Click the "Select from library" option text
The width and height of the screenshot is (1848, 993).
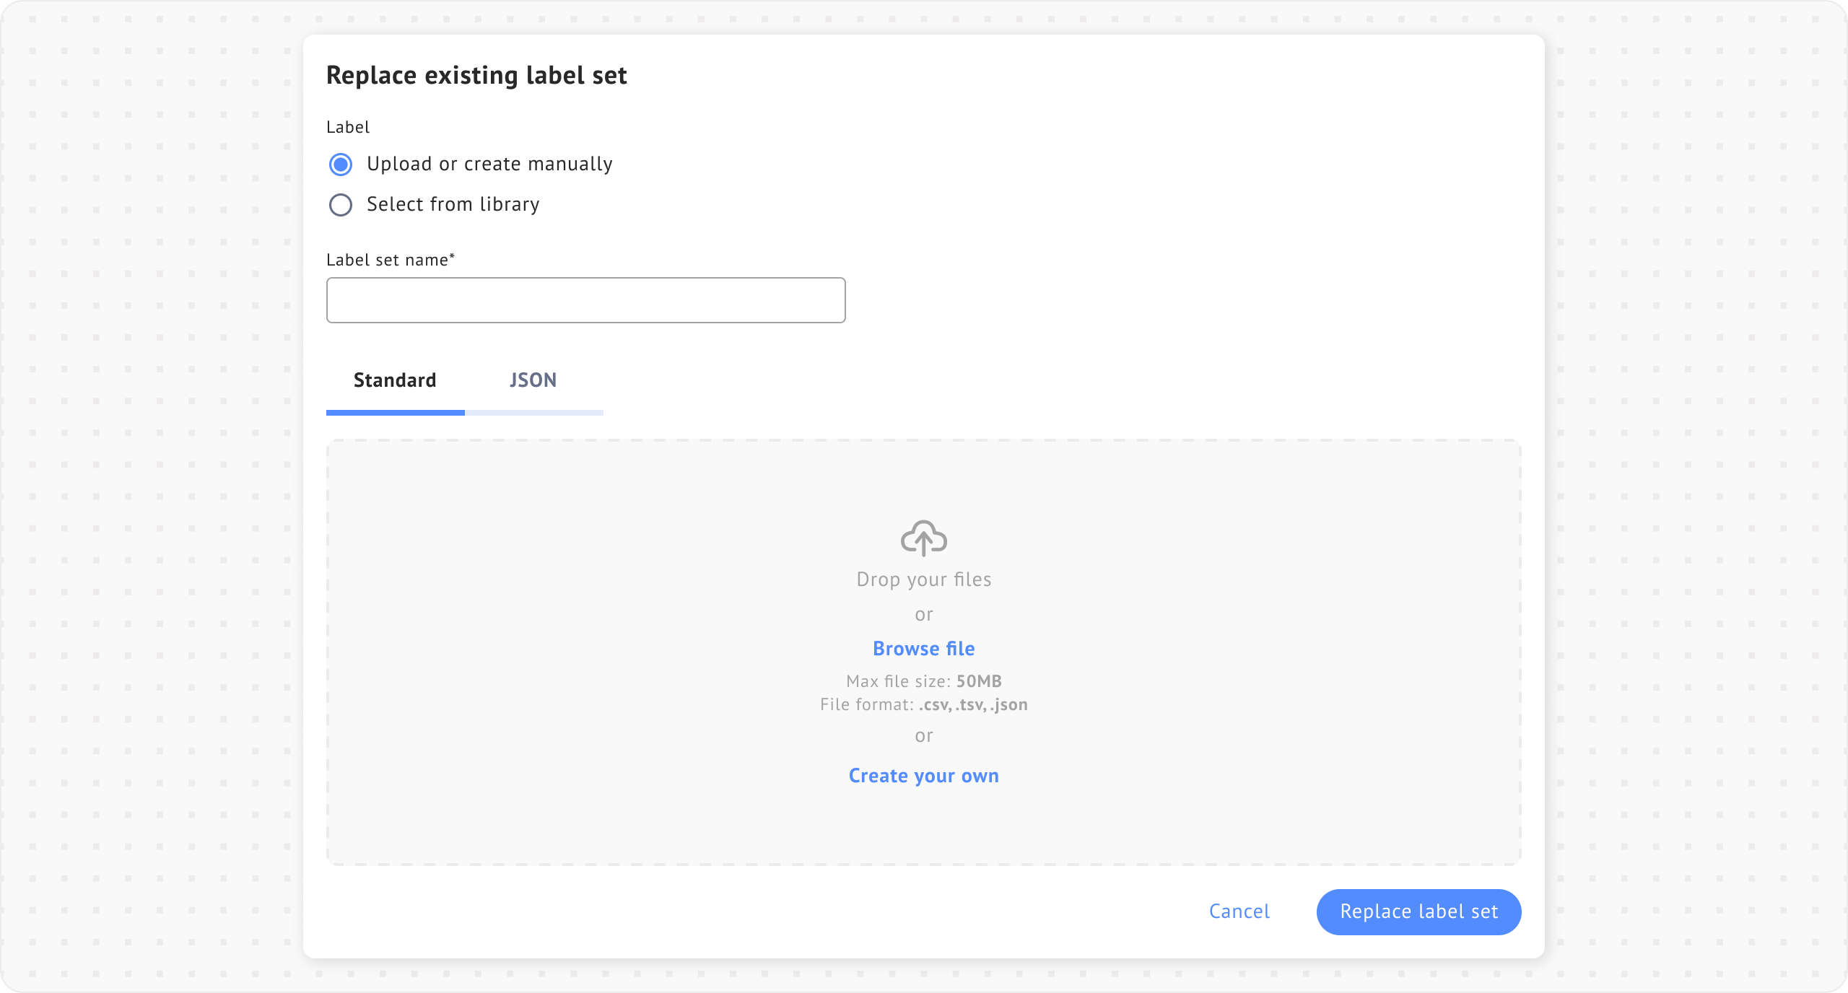point(453,204)
